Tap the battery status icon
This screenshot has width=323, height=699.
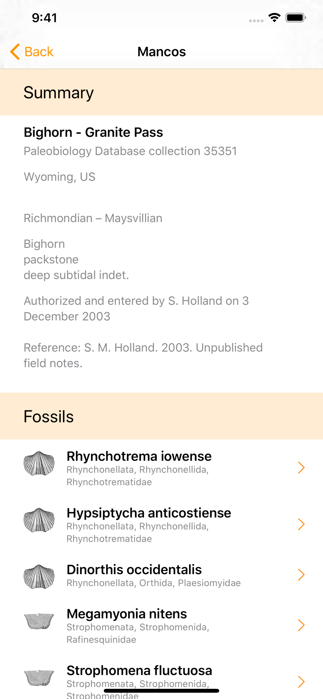tap(295, 17)
